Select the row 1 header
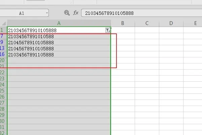This screenshot has height=135, width=202. click(3, 30)
